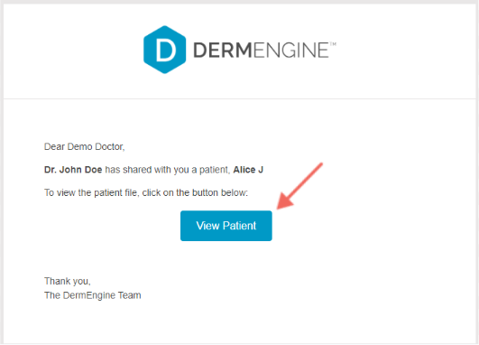Select the bold DERM part of the wordmark

pos(223,51)
